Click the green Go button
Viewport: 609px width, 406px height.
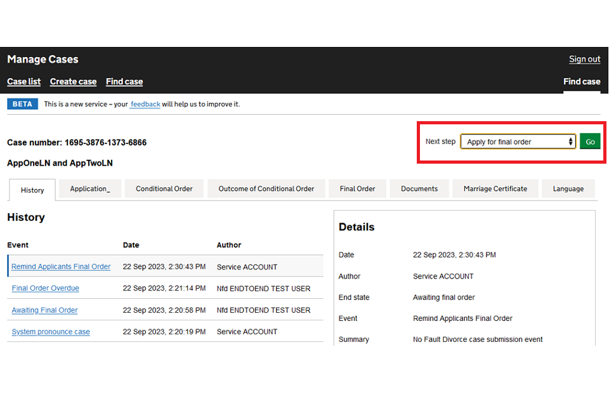pos(589,141)
